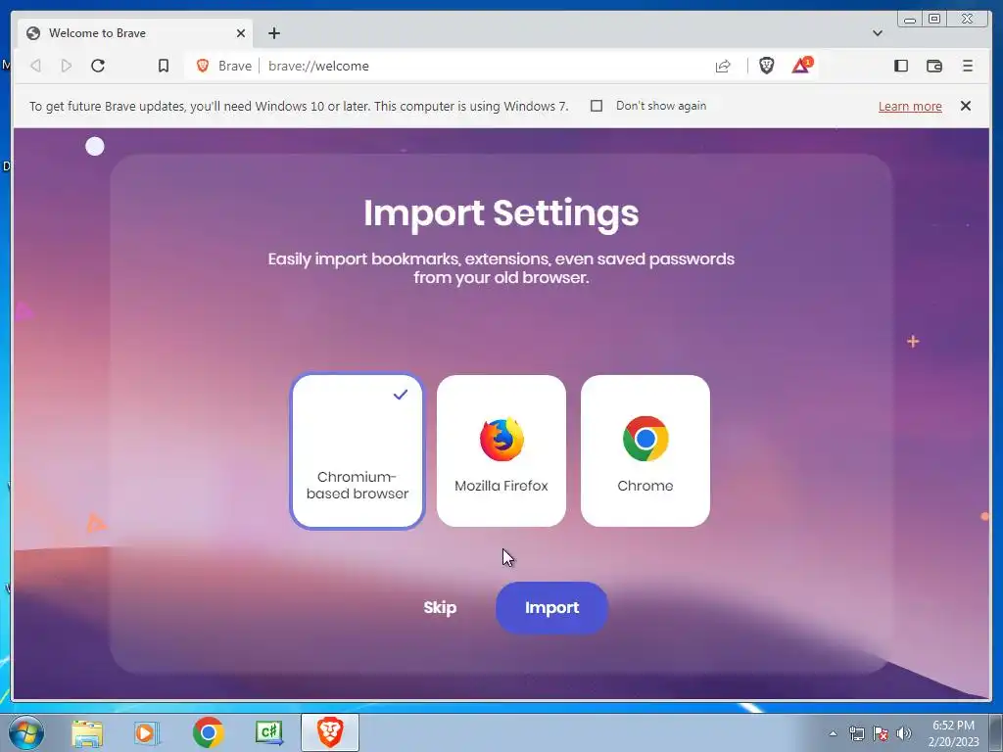1003x752 pixels.
Task: Click the Import button
Action: [551, 607]
